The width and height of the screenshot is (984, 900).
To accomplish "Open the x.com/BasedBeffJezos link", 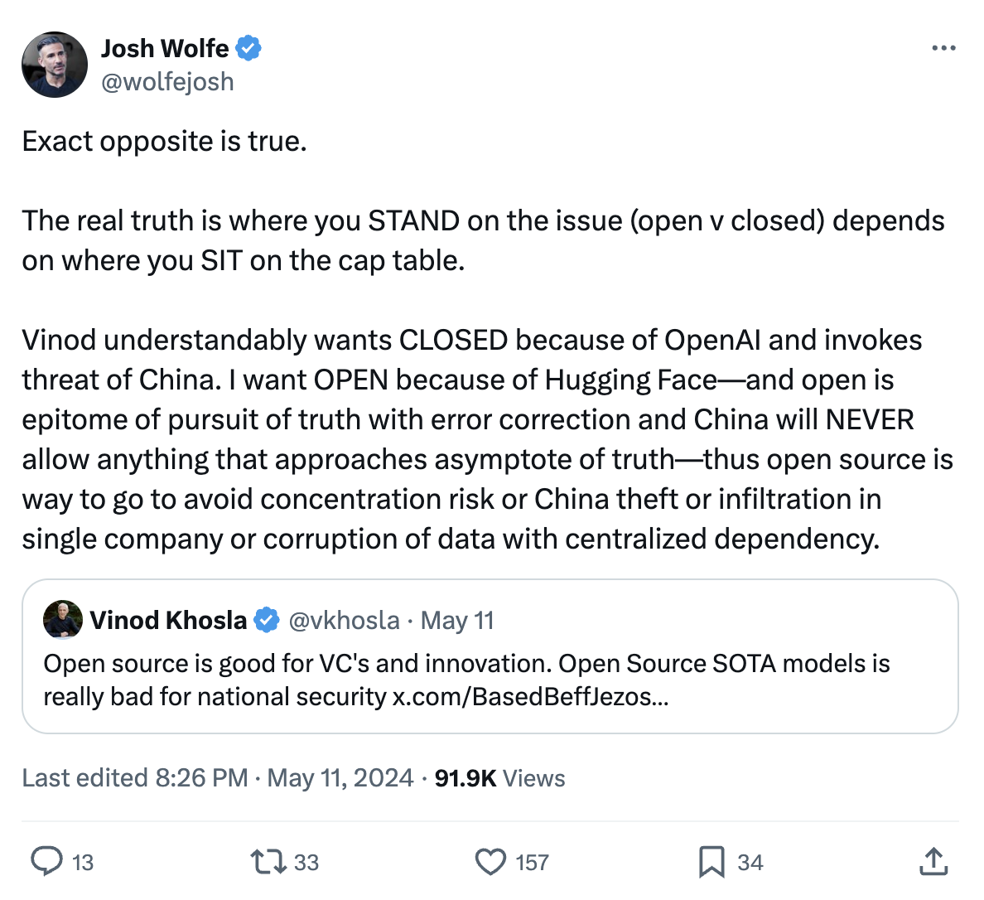I will coord(530,697).
